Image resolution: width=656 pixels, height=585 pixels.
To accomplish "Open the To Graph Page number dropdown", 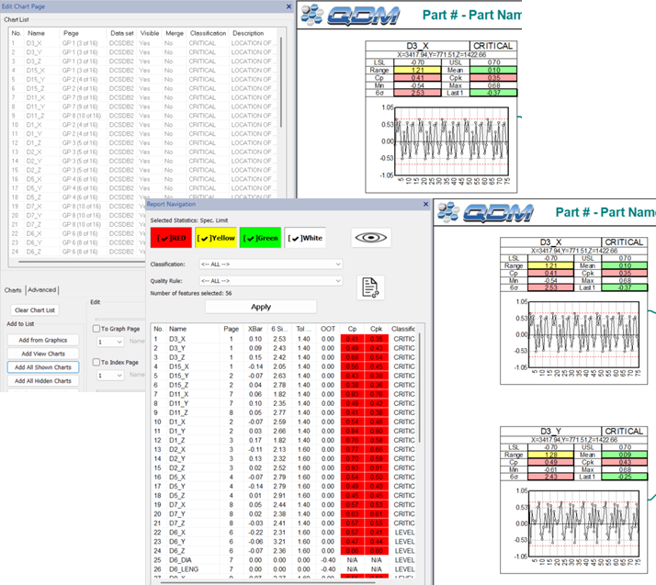I will pos(110,342).
